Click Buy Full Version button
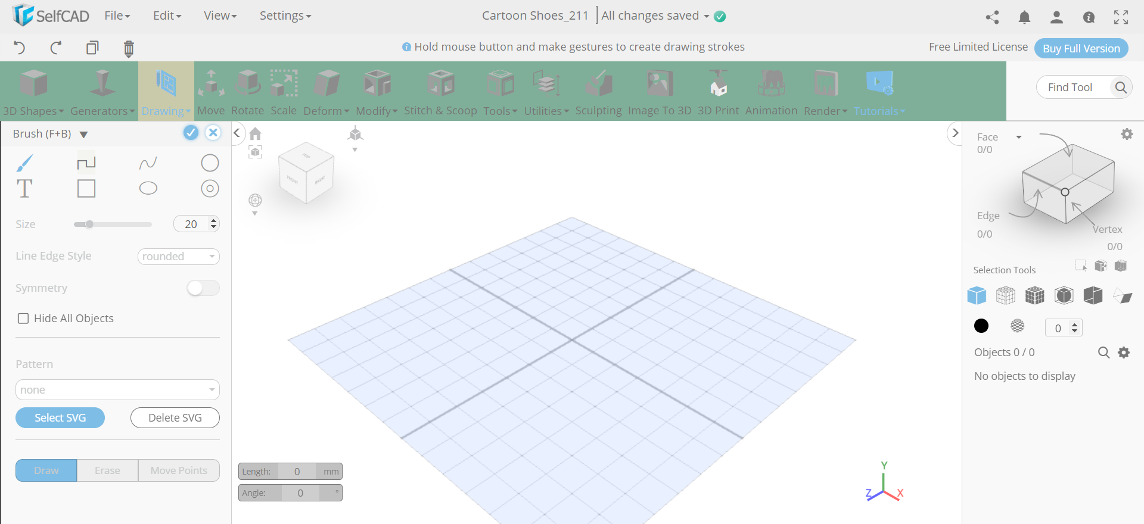 tap(1081, 48)
